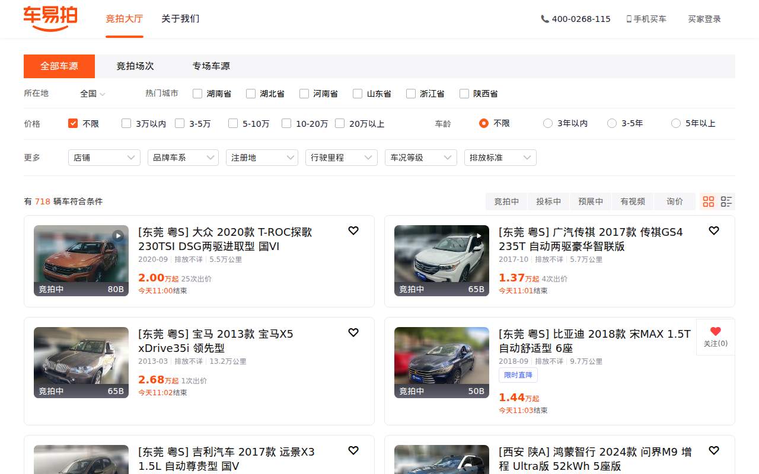The width and height of the screenshot is (759, 474).
Task: Open the 注册地 dropdown
Action: pyautogui.click(x=262, y=158)
